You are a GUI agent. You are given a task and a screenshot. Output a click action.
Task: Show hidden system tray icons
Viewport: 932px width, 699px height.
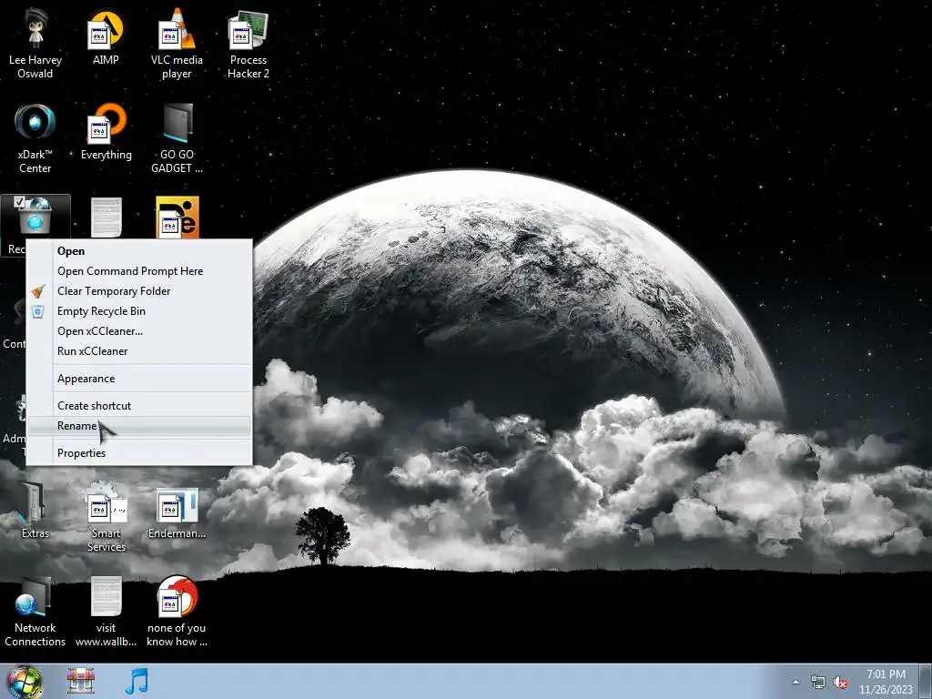pyautogui.click(x=795, y=682)
